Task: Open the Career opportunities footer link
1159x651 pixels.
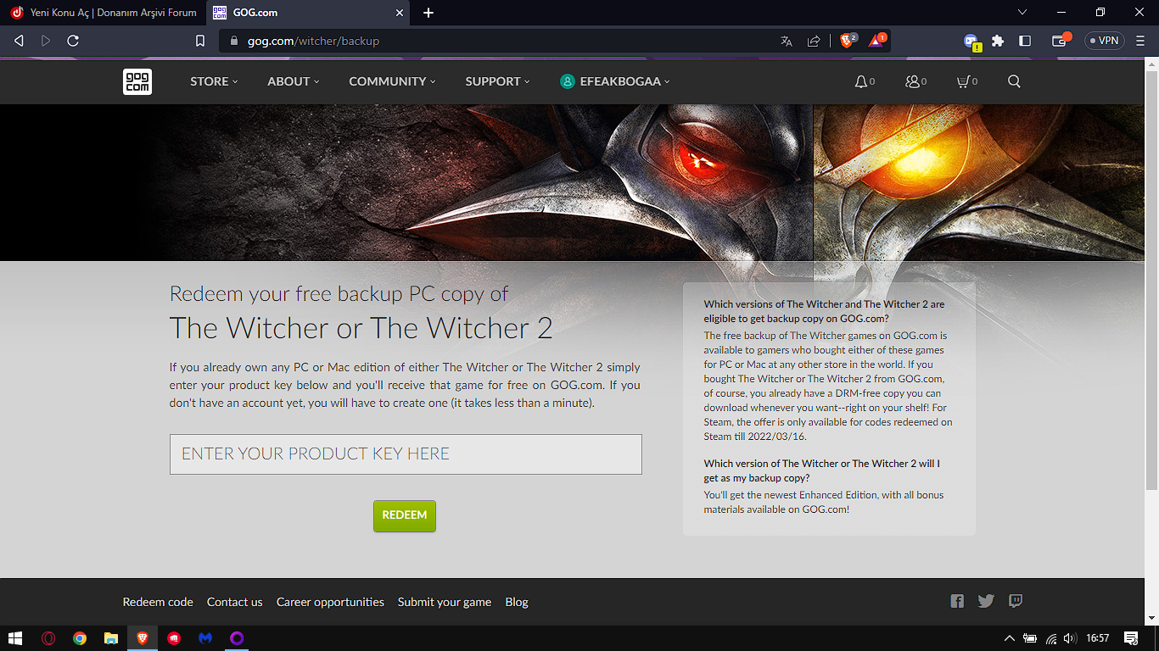Action: point(330,602)
